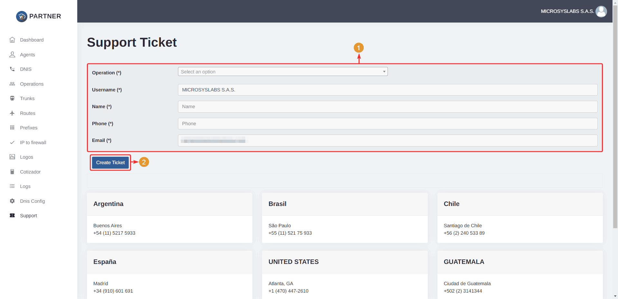Click the Ciudad de Guatemala text
The width and height of the screenshot is (618, 299).
(x=467, y=284)
